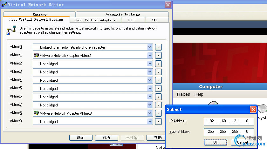267x149 pixels.
Task: Close the Virtual Network Editor window
Action: [168, 4]
